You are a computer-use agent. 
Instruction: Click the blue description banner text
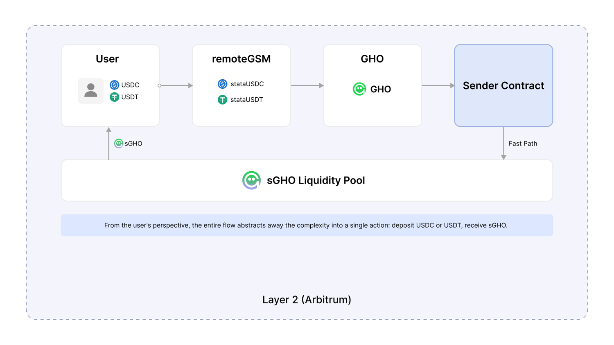(306, 225)
